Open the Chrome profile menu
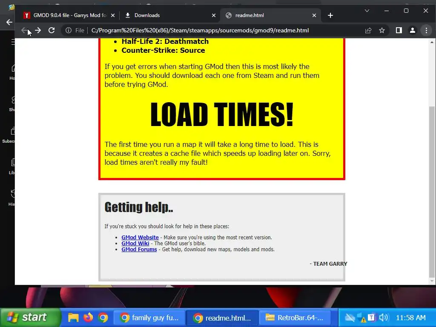The height and width of the screenshot is (327, 436). tap(412, 30)
